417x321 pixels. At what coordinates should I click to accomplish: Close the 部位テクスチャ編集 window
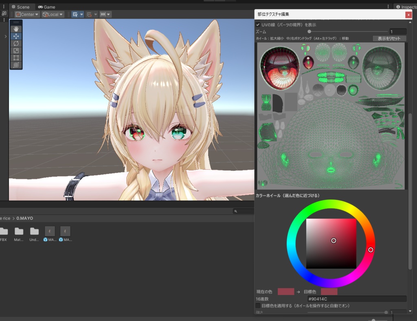(408, 15)
